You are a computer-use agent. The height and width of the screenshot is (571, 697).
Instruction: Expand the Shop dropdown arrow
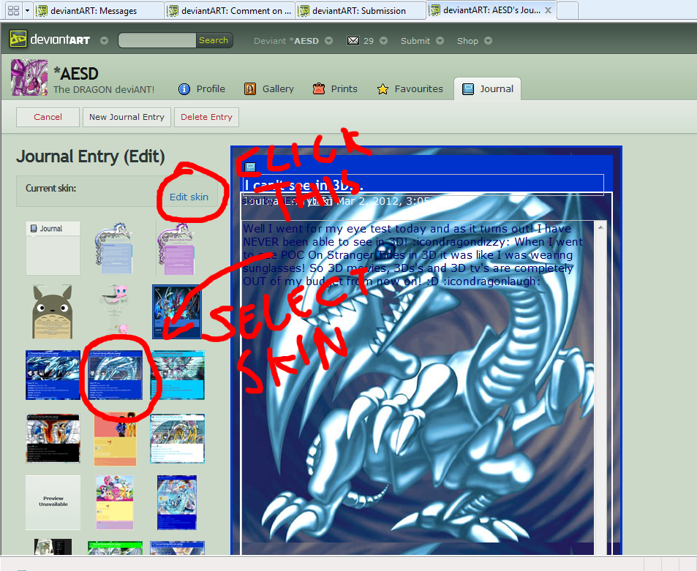tap(488, 41)
